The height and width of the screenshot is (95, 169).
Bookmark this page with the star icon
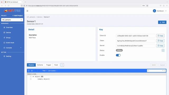(147, 6)
